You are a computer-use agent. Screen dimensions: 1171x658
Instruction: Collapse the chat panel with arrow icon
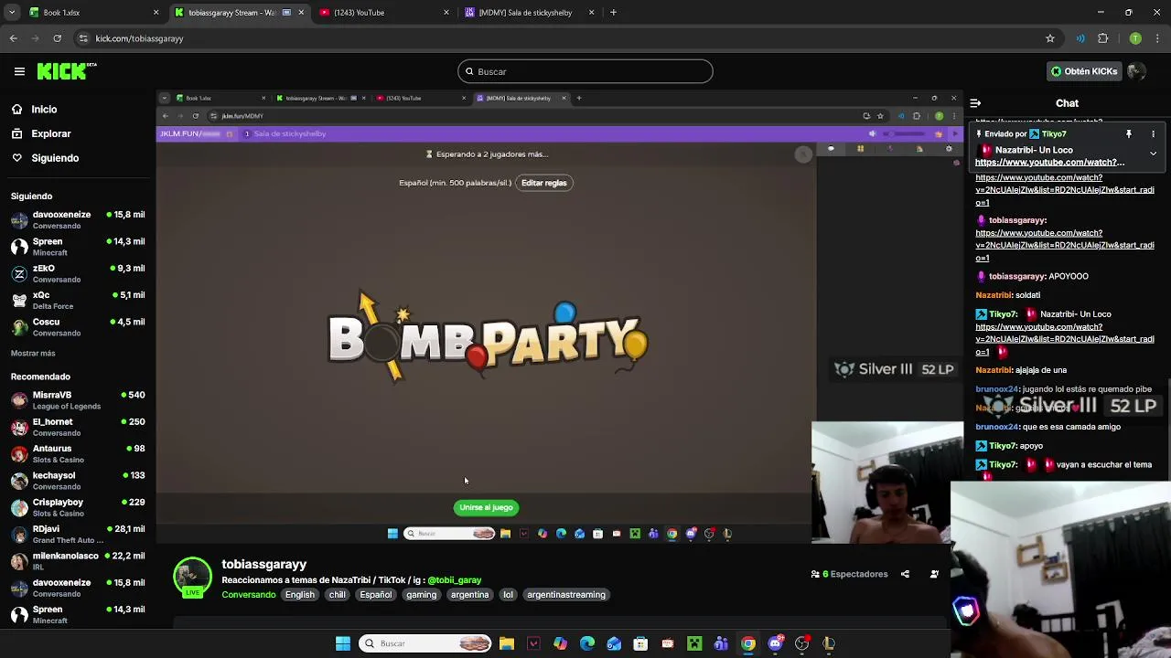point(975,103)
